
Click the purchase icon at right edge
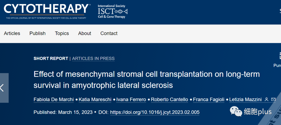(280, 56)
